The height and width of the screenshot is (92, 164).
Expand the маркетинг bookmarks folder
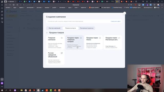[84, 7]
